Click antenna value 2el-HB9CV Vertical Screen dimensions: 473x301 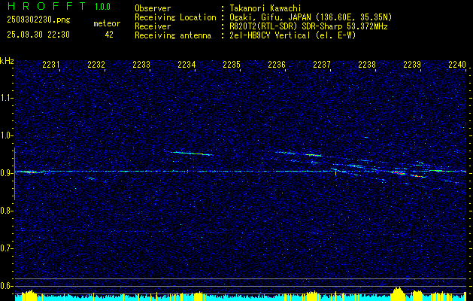pos(270,35)
